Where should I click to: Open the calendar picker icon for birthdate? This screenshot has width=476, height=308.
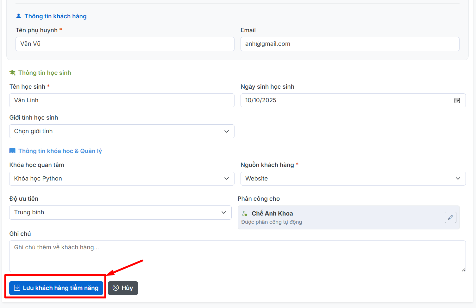click(x=457, y=100)
